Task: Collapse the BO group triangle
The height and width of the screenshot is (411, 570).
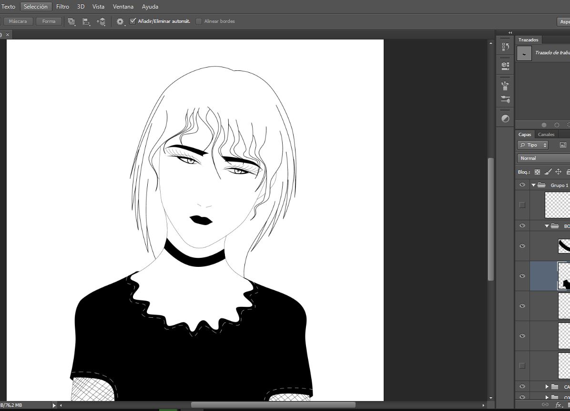Action: 547,226
